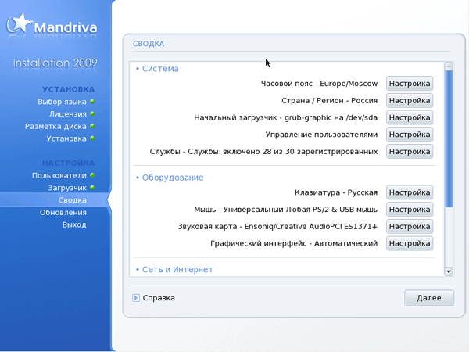
Task: Click the УСТАНОВКА sidebar heading
Action: 69,89
